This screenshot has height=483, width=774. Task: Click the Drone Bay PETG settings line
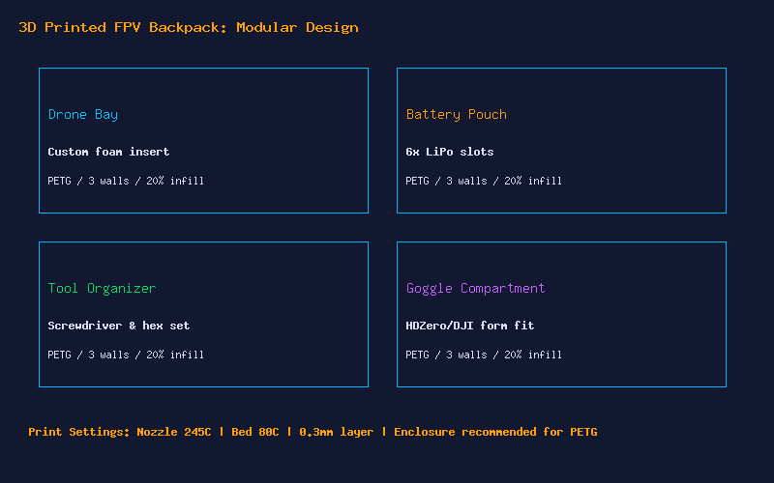click(126, 181)
